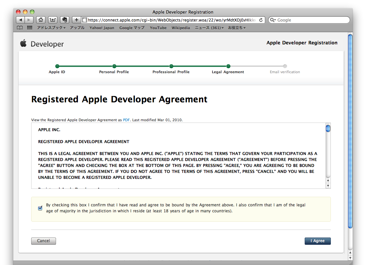Click the Evernote elephant toolbar icon
This screenshot has height=265, width=366.
[x=65, y=20]
